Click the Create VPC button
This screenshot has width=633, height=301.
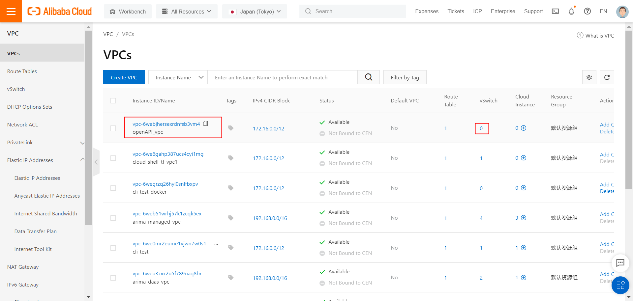(x=124, y=77)
